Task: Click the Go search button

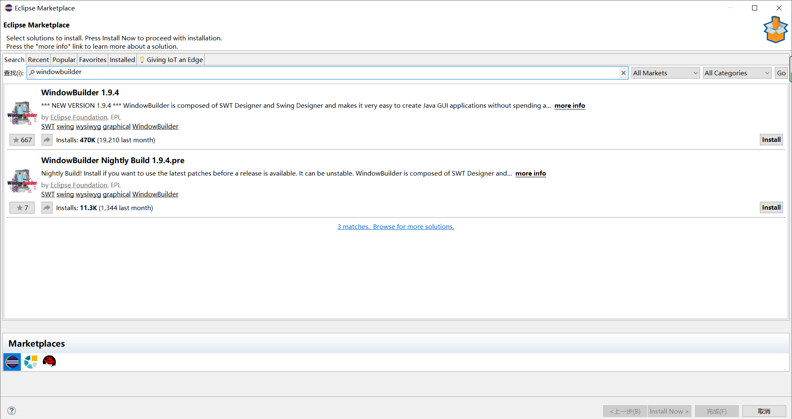Action: click(x=781, y=73)
